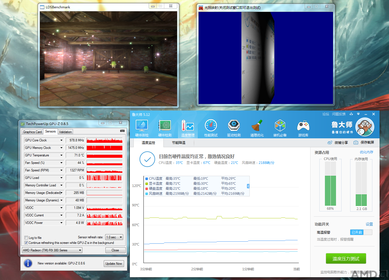Switch to Graphics Card tab
389x280 pixels.
[x=32, y=132]
